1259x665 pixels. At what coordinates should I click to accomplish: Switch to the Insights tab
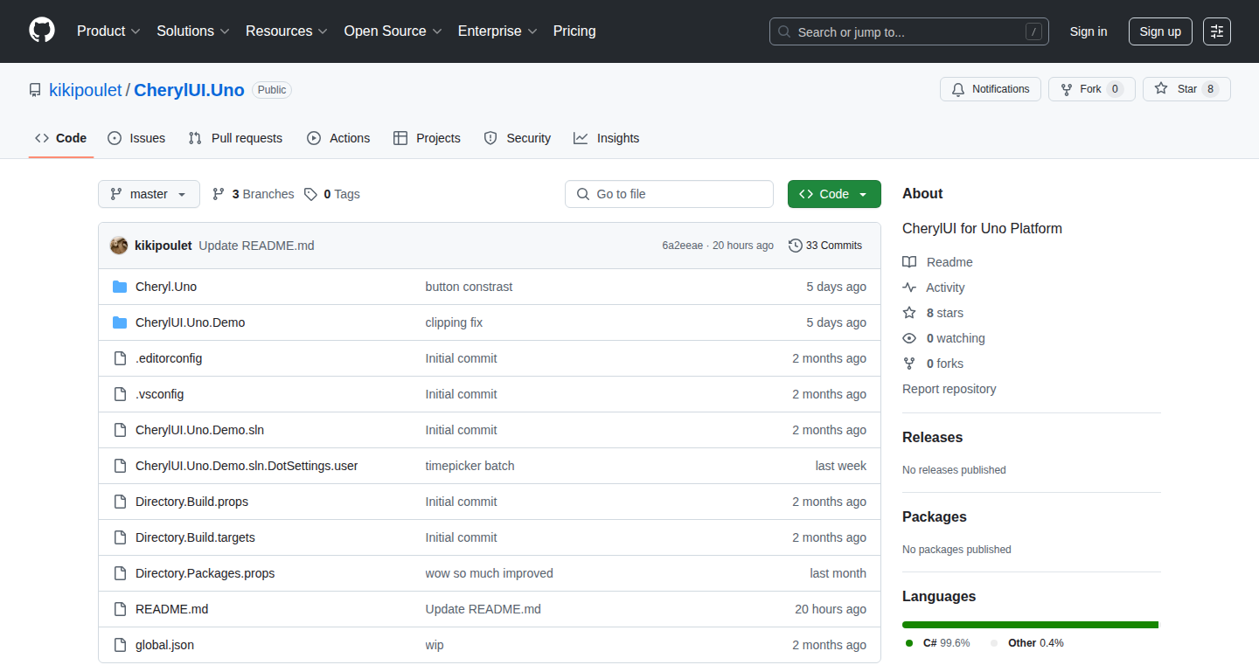click(x=607, y=138)
